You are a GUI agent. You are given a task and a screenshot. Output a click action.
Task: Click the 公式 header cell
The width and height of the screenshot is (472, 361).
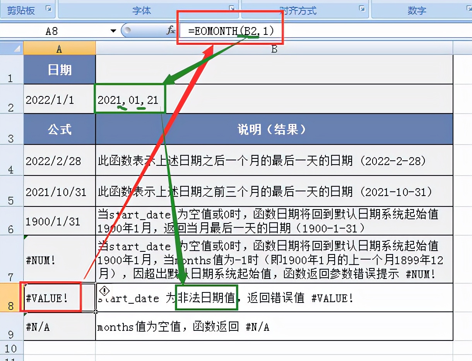point(60,129)
